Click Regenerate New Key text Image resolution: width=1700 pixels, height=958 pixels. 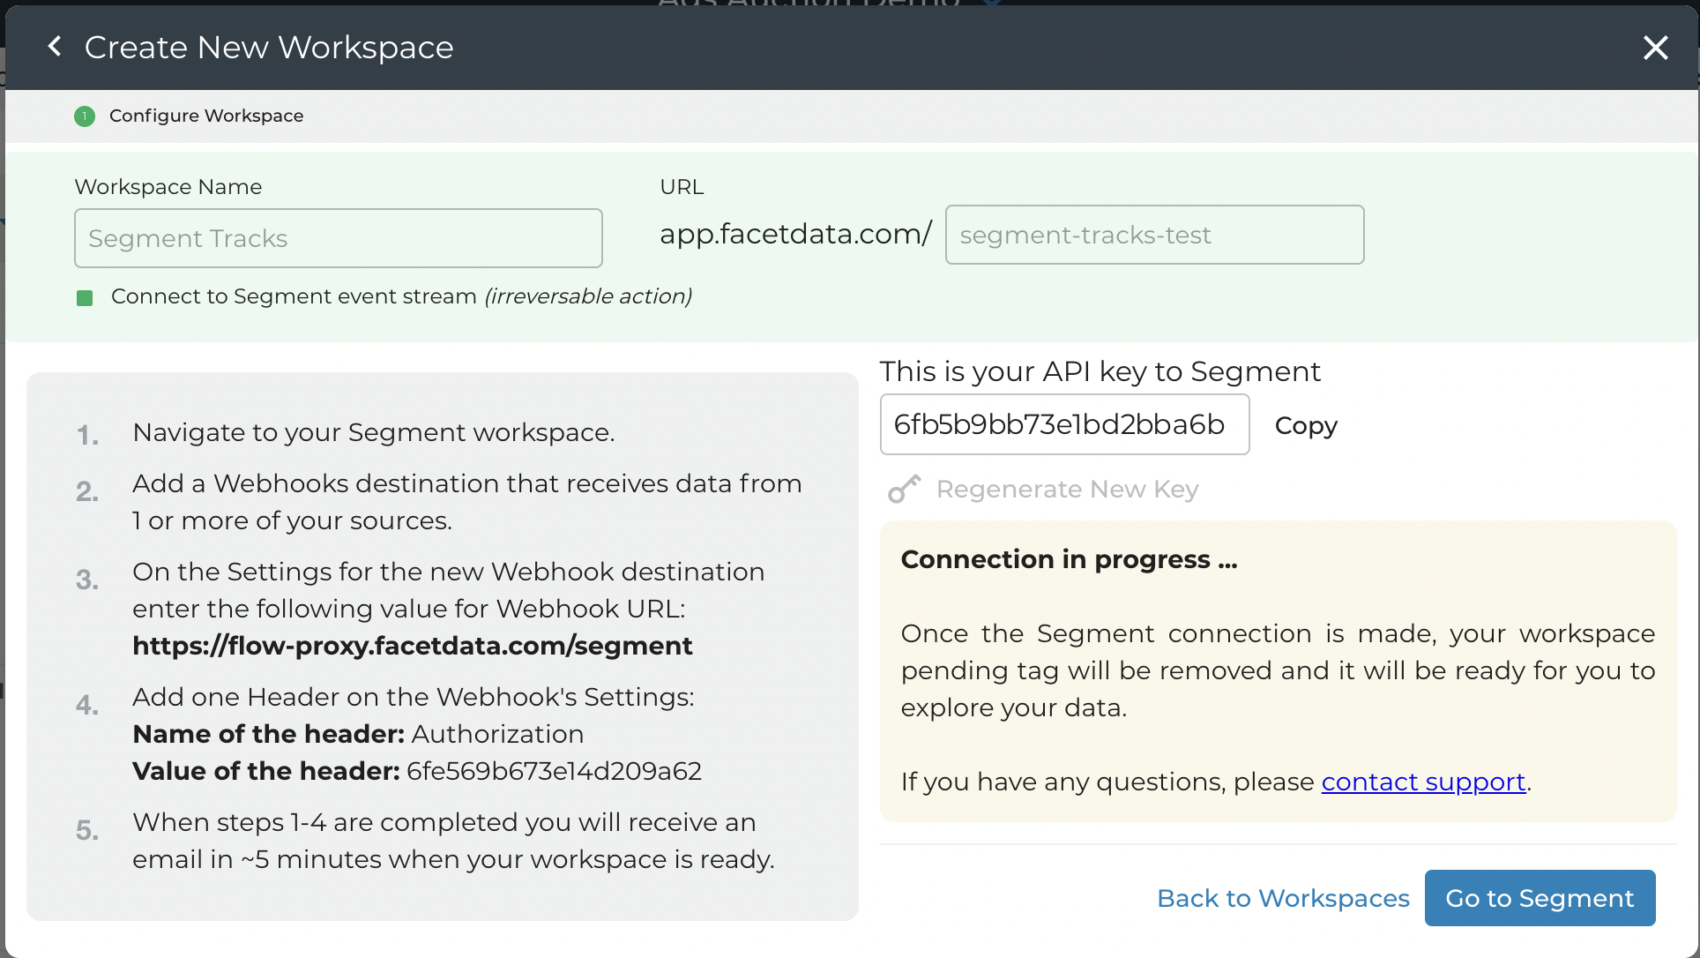click(x=1067, y=489)
